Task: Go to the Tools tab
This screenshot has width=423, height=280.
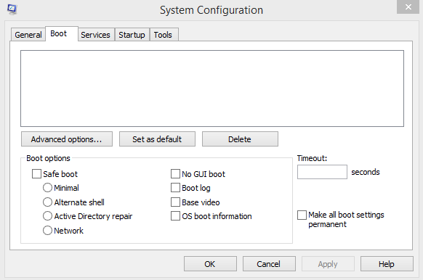Action: point(163,35)
